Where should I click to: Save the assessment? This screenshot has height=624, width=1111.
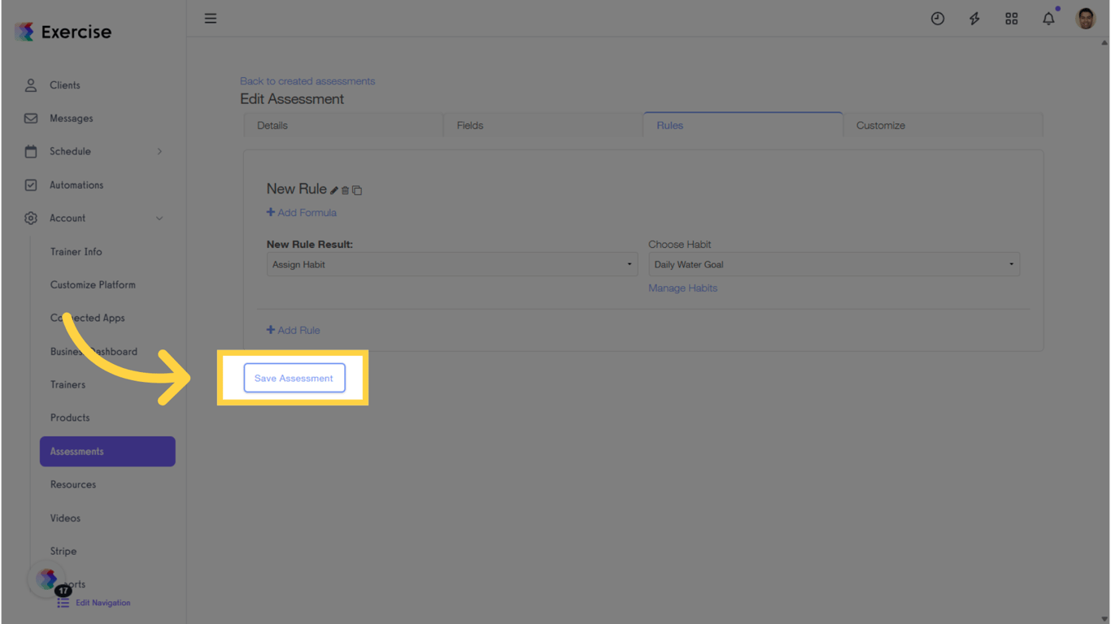(x=294, y=378)
